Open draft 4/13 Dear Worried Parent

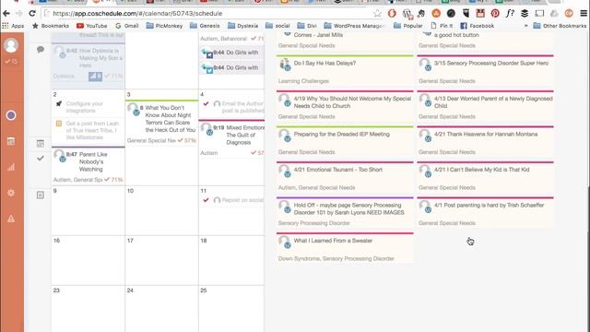point(486,106)
